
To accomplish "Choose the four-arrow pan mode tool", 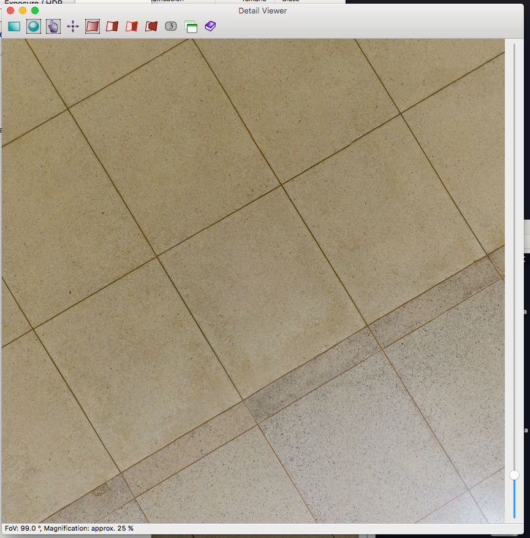I will (73, 26).
